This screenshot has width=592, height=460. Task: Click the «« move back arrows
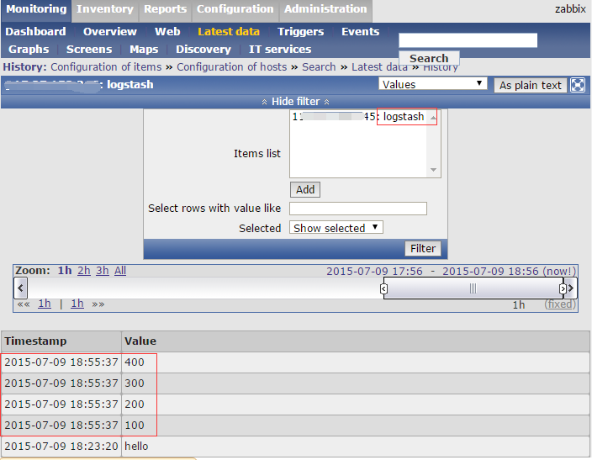24,304
